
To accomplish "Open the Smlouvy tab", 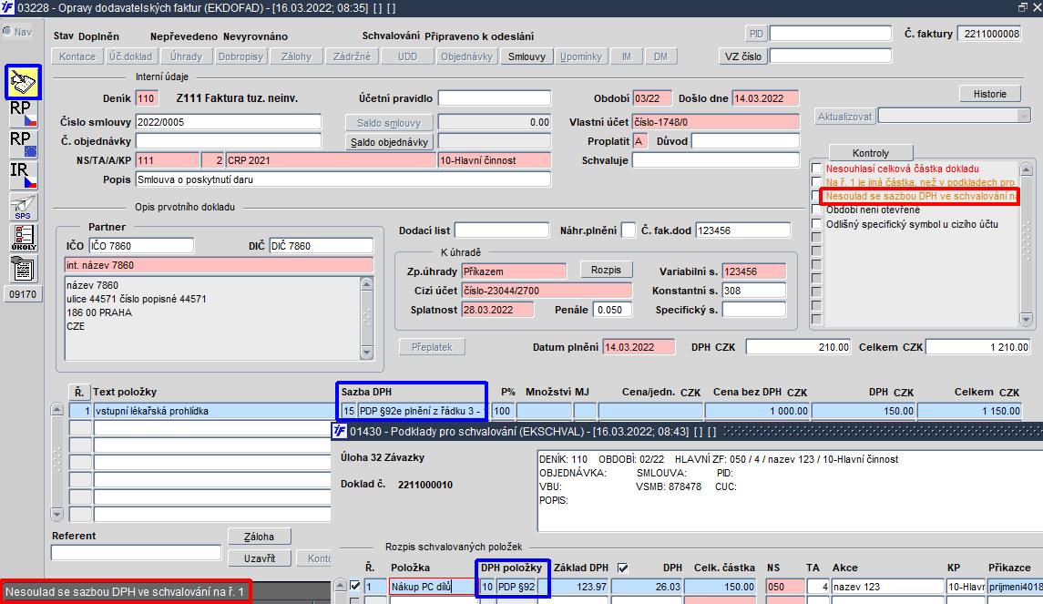I will pyautogui.click(x=527, y=56).
